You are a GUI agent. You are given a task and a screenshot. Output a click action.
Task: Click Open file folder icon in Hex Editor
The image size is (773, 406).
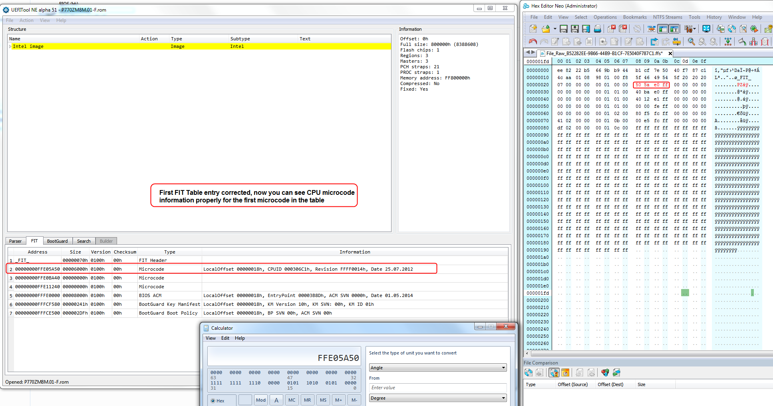tap(546, 29)
